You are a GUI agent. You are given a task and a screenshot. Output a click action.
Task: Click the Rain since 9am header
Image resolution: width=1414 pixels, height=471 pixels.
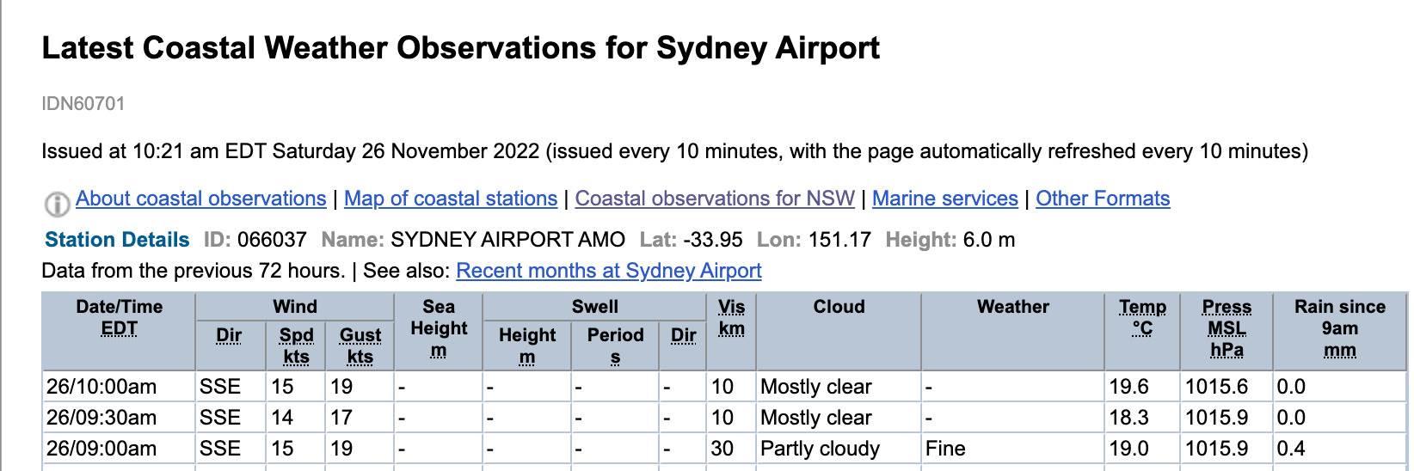tap(1339, 328)
